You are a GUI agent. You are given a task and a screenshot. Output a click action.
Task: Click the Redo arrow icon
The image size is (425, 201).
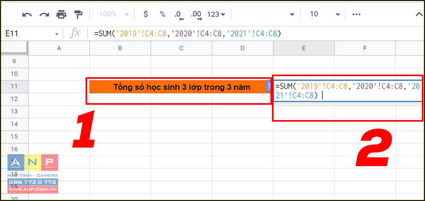pyautogui.click(x=44, y=14)
